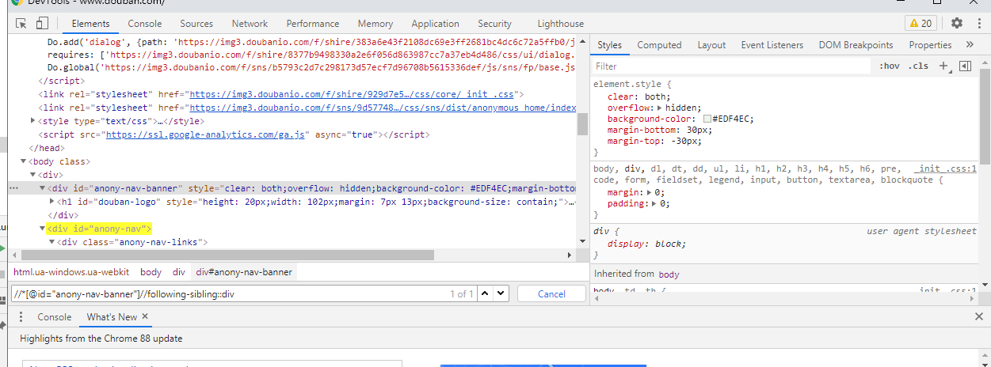Show more style panes with double chevron
The height and width of the screenshot is (367, 991).
click(970, 45)
